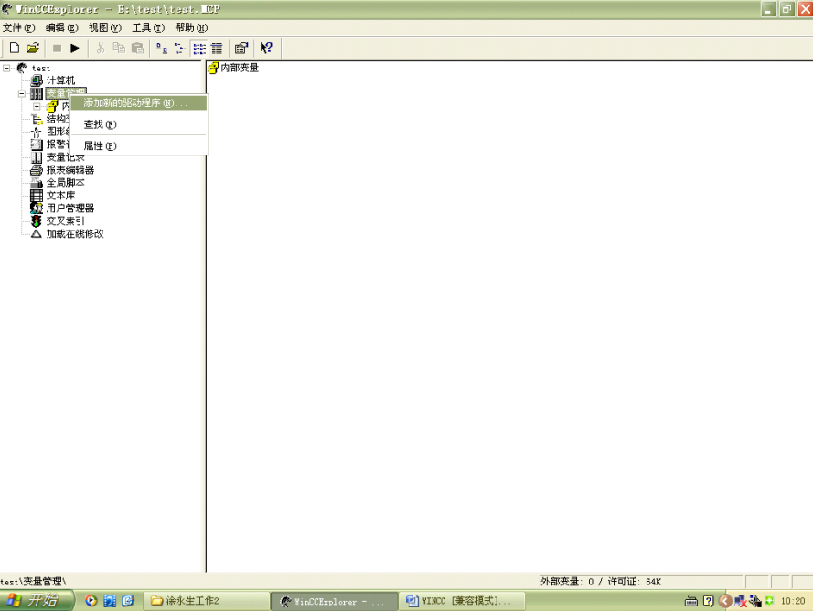Click the context Help arrow icon
This screenshot has width=813, height=611.
coord(266,48)
